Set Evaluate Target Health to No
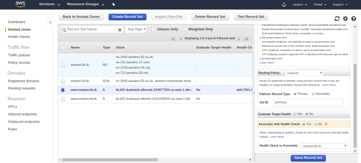The height and width of the screenshot is (163, 361). tap(307, 114)
